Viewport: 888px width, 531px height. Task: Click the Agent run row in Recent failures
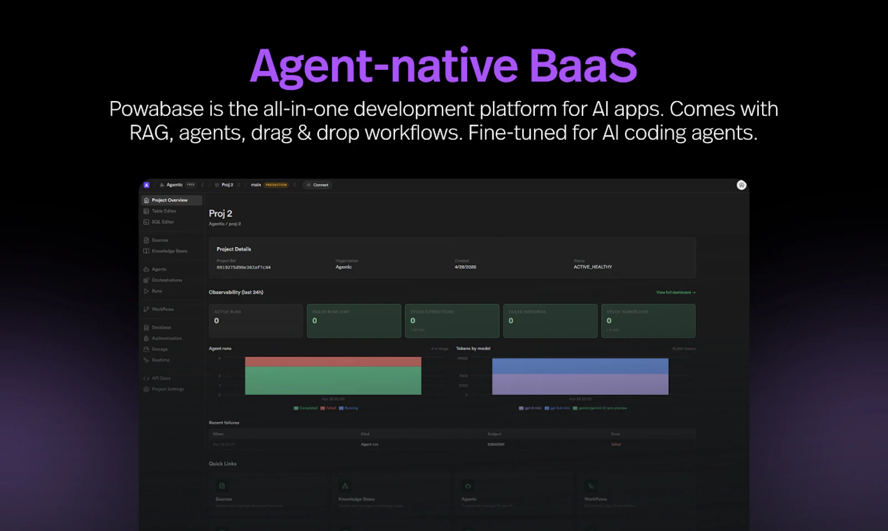click(452, 444)
